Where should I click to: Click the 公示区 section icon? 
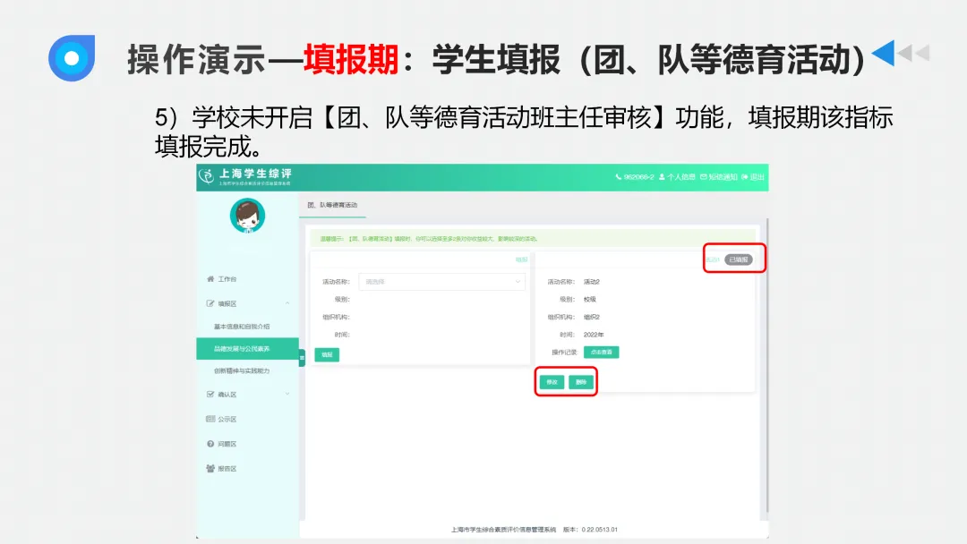[210, 419]
